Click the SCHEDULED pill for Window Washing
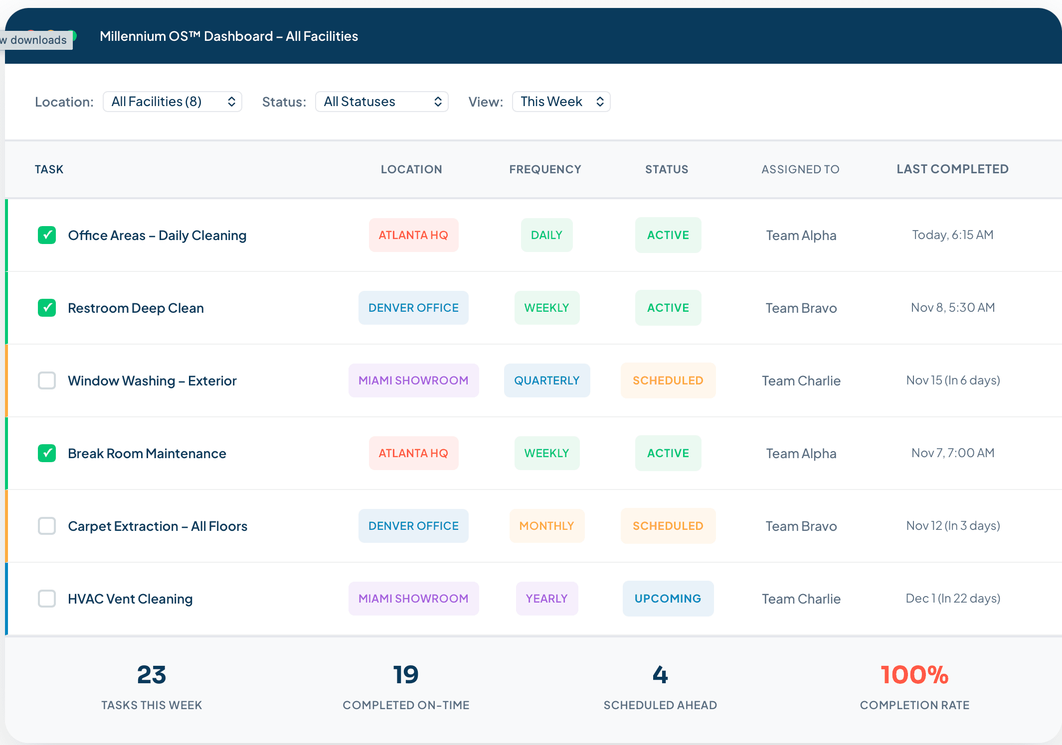This screenshot has height=745, width=1062. pos(668,380)
